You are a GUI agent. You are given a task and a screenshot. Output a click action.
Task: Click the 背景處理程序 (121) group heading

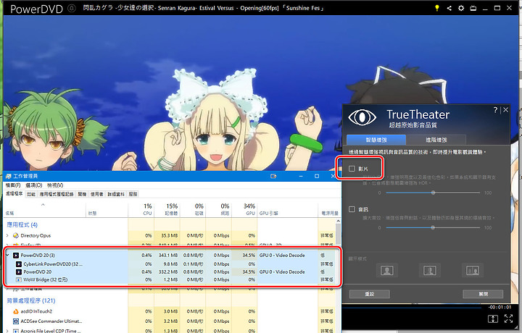point(31,300)
